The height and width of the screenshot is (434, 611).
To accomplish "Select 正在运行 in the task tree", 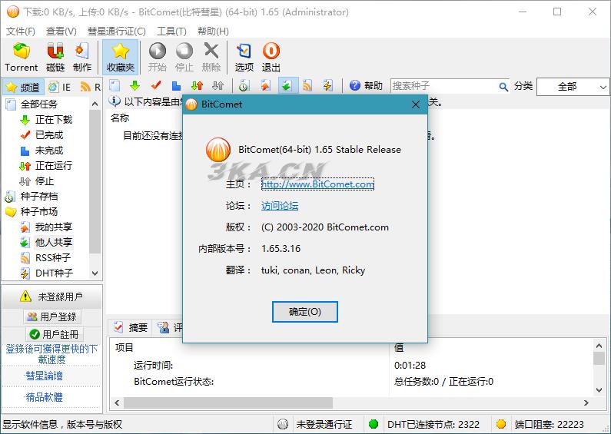I will click(54, 166).
